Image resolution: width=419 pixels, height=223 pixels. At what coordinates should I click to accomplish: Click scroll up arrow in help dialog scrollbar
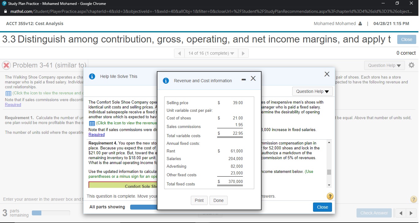tap(329, 143)
